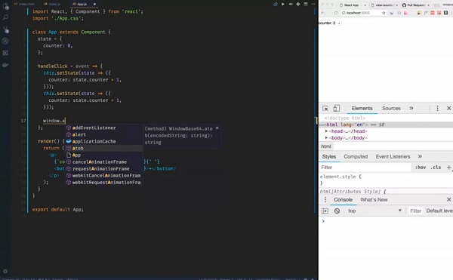Toggle the .cls element classes button

tap(436, 168)
